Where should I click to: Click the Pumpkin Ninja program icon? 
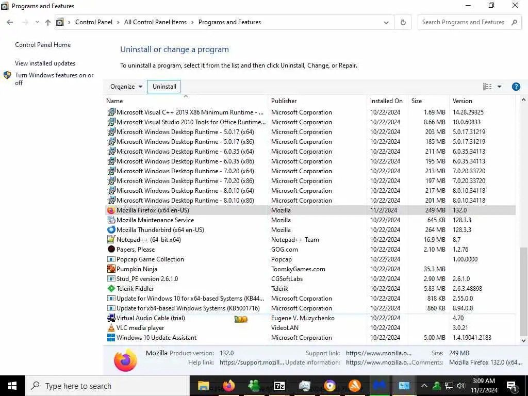[111, 269]
